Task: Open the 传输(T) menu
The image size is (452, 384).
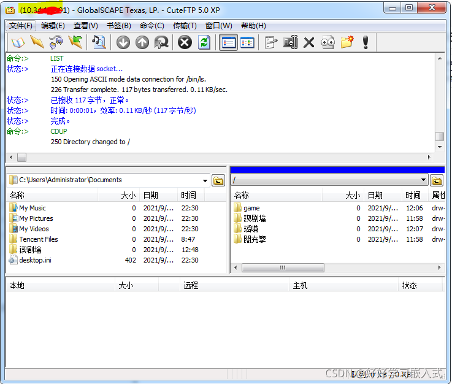Action: point(185,26)
